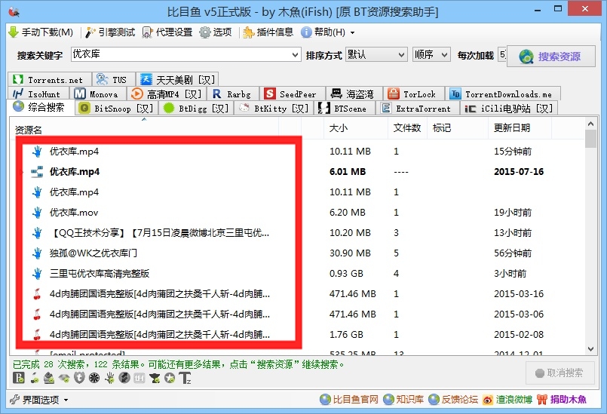The height and width of the screenshot is (414, 607).
Task: Open the 高清MP4 [汉] tab
Action: tap(167, 94)
